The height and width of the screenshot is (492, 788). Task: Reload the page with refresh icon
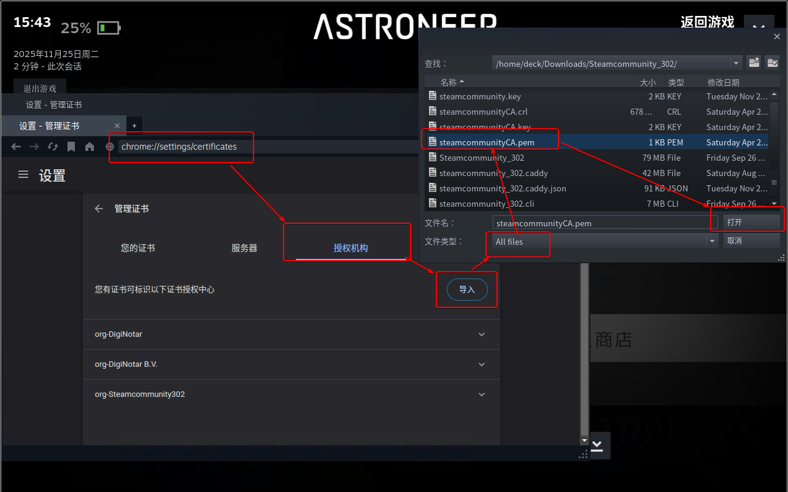[x=53, y=147]
